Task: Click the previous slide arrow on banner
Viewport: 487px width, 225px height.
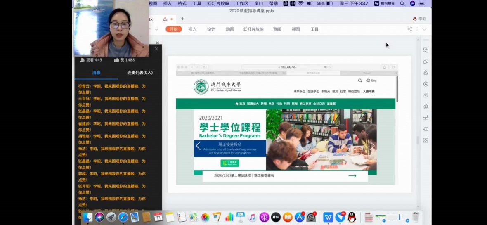Action: 198,146
